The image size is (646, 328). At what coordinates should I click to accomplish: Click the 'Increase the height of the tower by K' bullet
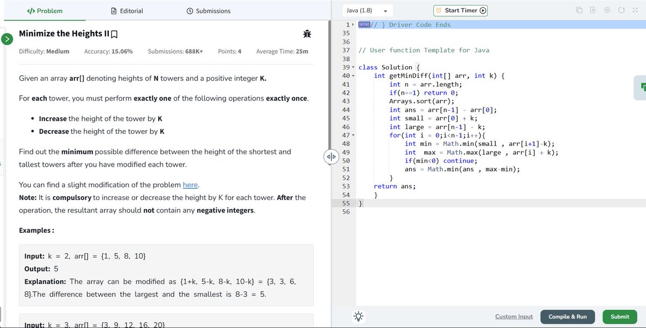101,118
